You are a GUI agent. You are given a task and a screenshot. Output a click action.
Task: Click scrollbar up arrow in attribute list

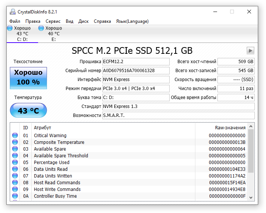coord(251,126)
